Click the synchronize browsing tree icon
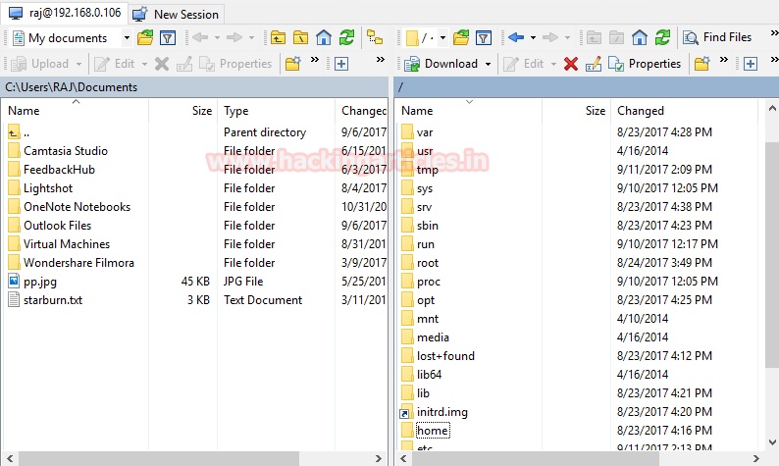This screenshot has width=779, height=466. pos(375,37)
